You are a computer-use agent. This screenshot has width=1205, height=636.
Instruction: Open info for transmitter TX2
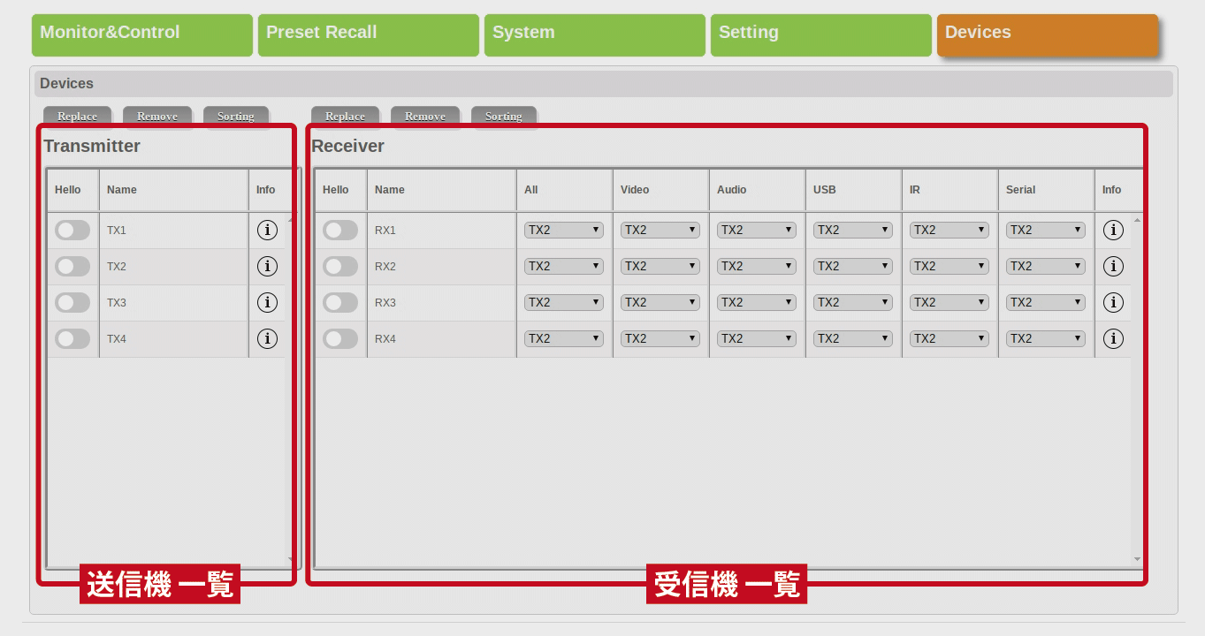[x=267, y=266]
